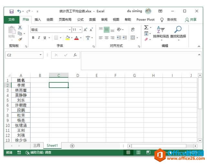This screenshot has height=164, width=207.
Task: Open the function insert fx button
Action: tap(75, 55)
